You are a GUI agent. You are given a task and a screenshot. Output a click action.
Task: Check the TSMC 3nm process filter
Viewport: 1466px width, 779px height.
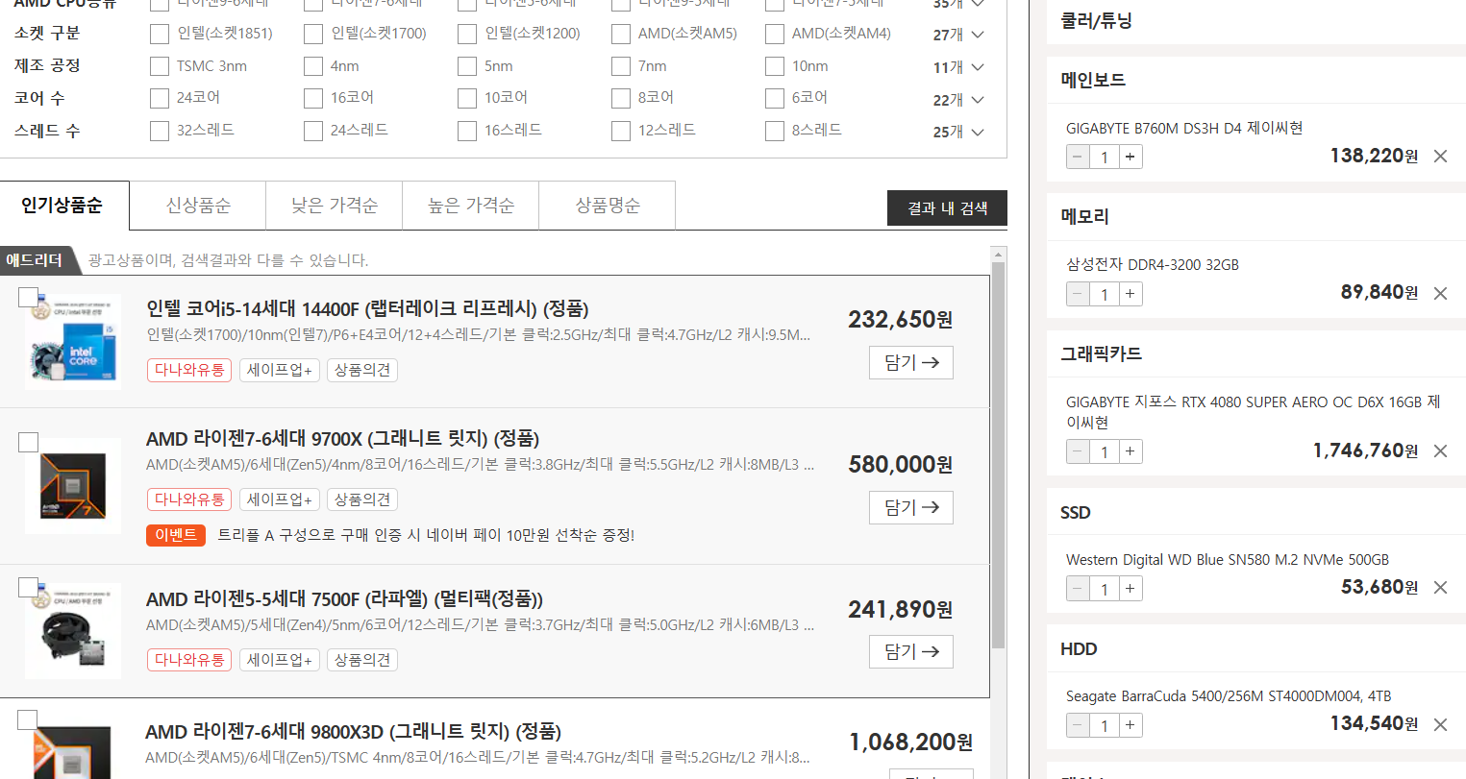pos(160,66)
